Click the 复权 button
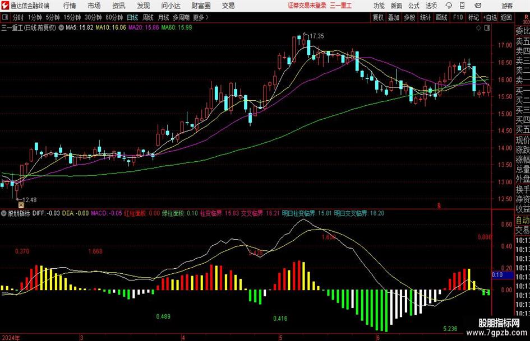The height and width of the screenshot is (341, 530). point(378,17)
